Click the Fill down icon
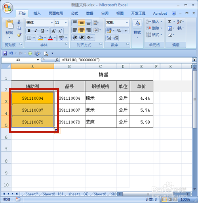Screen dimensions: 198x203 pyautogui.click(x=170, y=28)
